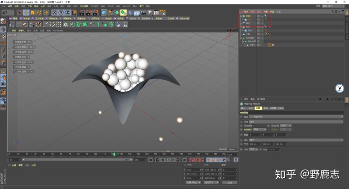Click the Attribute Manager back arrow
This screenshot has width=349, height=189.
(320, 99)
